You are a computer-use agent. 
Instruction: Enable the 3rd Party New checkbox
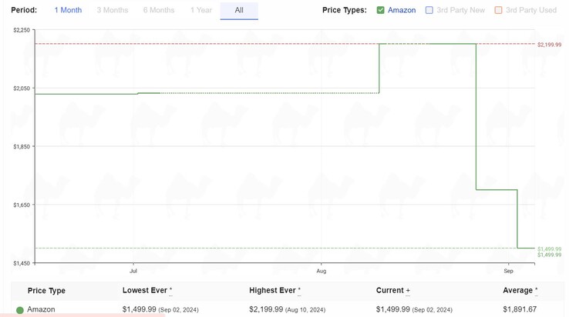tap(429, 10)
